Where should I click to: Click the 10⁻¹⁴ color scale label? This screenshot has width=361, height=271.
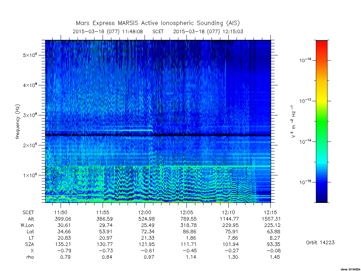click(305, 141)
